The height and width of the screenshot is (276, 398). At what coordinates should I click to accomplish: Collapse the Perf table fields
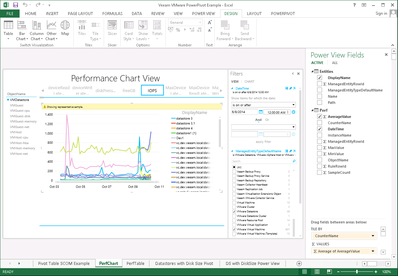coord(312,110)
